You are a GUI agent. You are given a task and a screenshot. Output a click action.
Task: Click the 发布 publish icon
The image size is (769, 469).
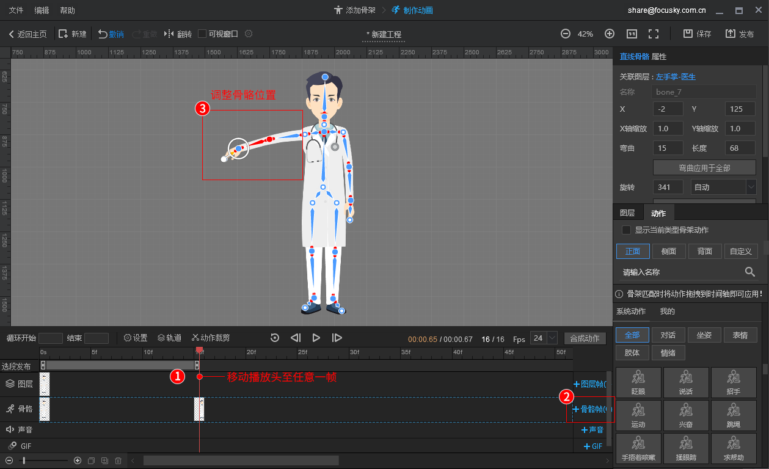pos(739,34)
